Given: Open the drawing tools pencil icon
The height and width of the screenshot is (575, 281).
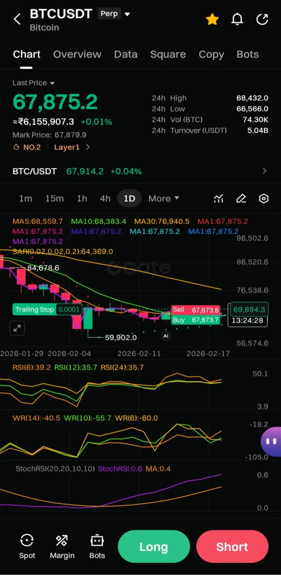Looking at the screenshot, I should [x=241, y=199].
